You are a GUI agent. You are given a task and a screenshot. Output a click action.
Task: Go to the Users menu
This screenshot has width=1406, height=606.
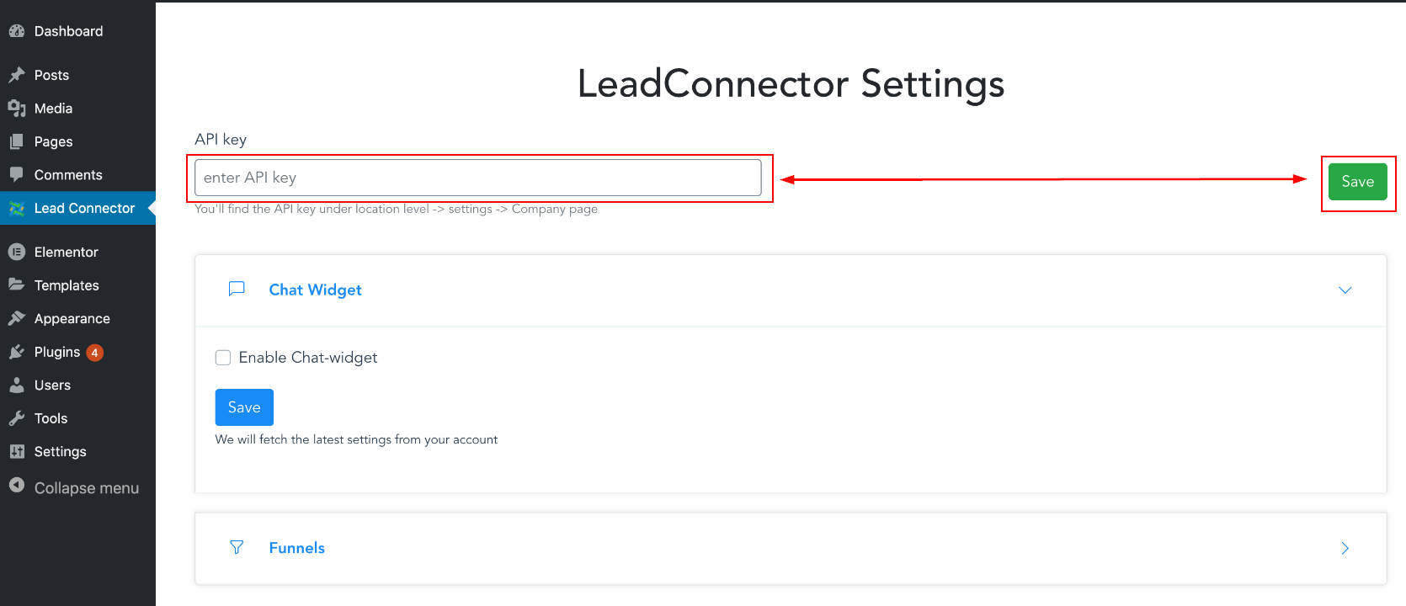(52, 385)
